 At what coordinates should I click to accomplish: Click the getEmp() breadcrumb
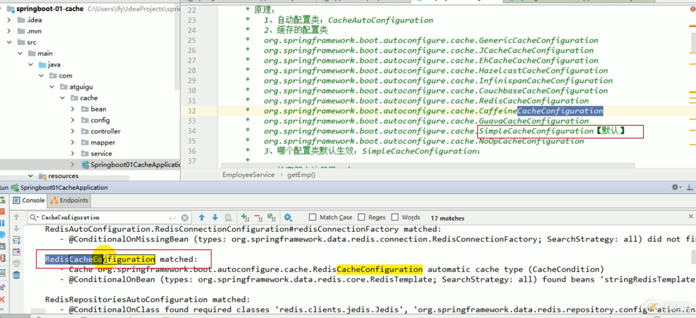(301, 175)
